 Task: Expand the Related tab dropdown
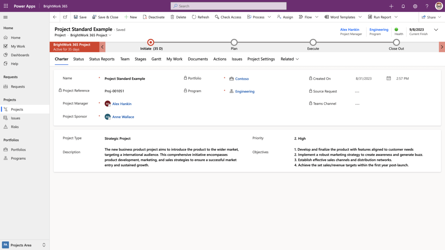coord(298,59)
